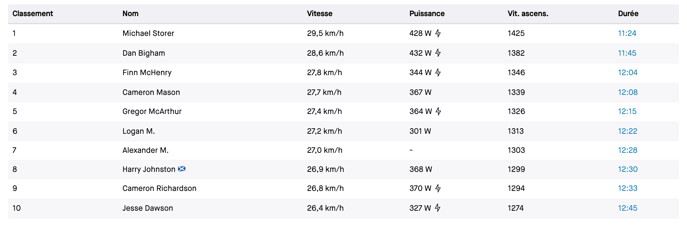Open Michael Storer's 11:24 effort
This screenshot has height=225, width=687.
click(627, 33)
